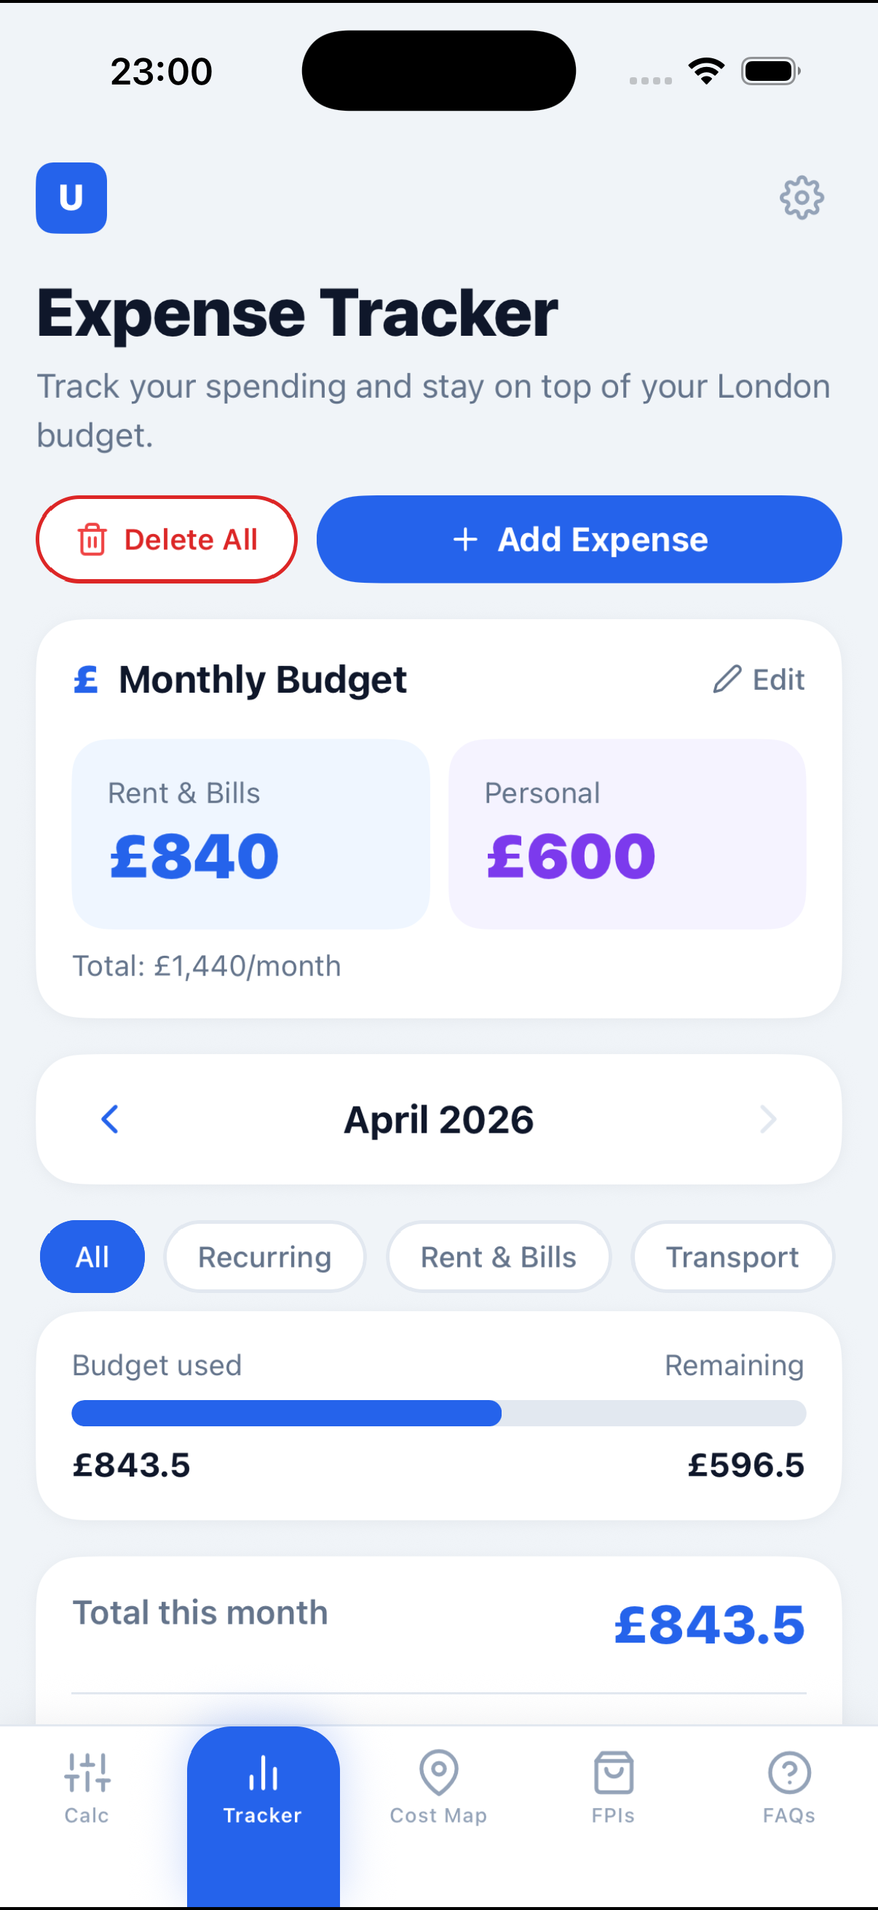Tap the Rent & Bills £840 card

coord(250,833)
